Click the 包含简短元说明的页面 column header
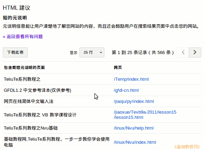205x150 pixels. 24,68
